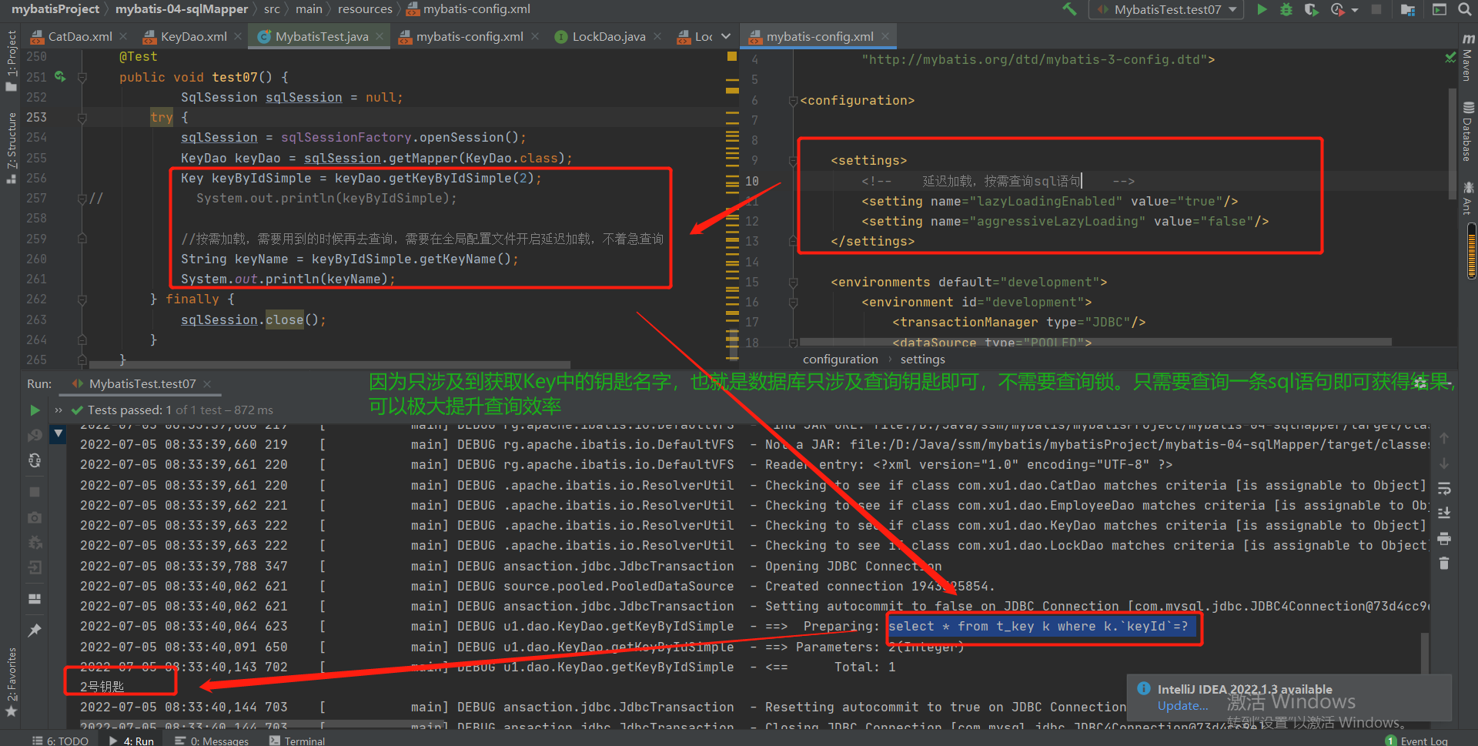This screenshot has height=746, width=1478.
Task: Click the dump threads camera icon
Action: click(35, 517)
